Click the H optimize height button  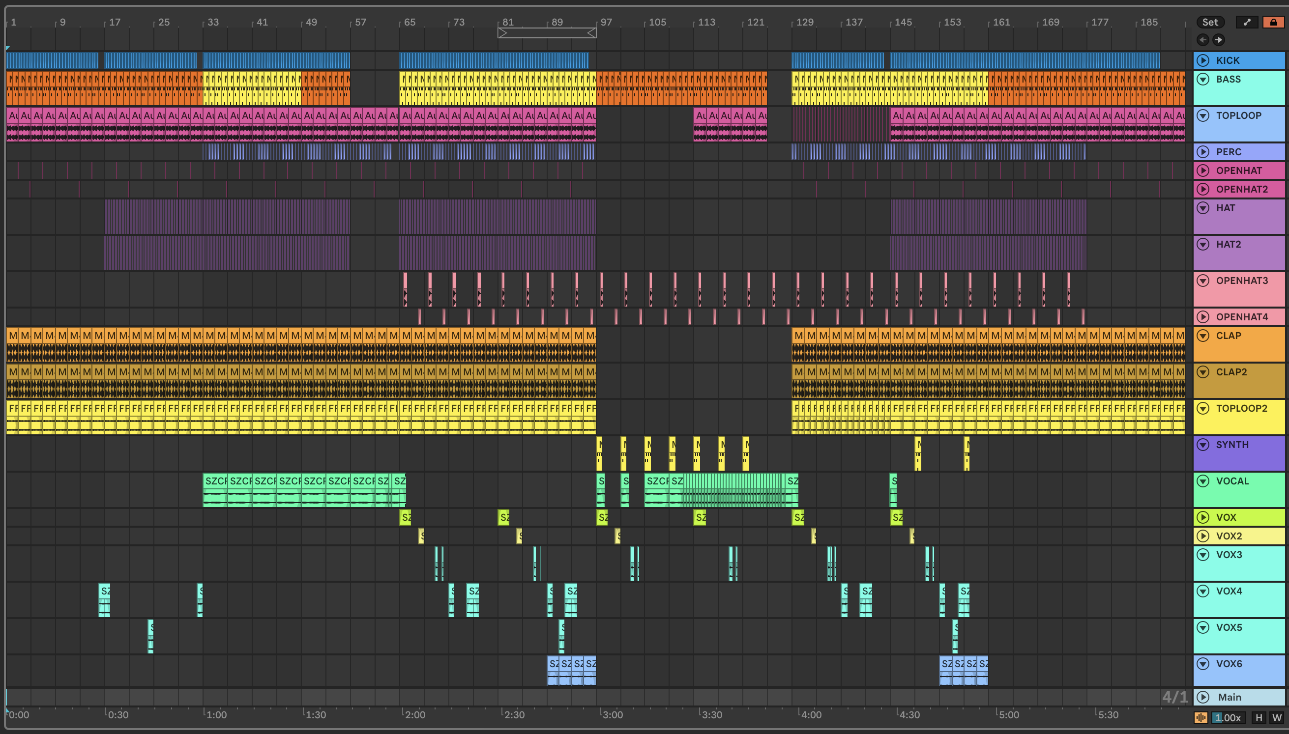tap(1259, 717)
